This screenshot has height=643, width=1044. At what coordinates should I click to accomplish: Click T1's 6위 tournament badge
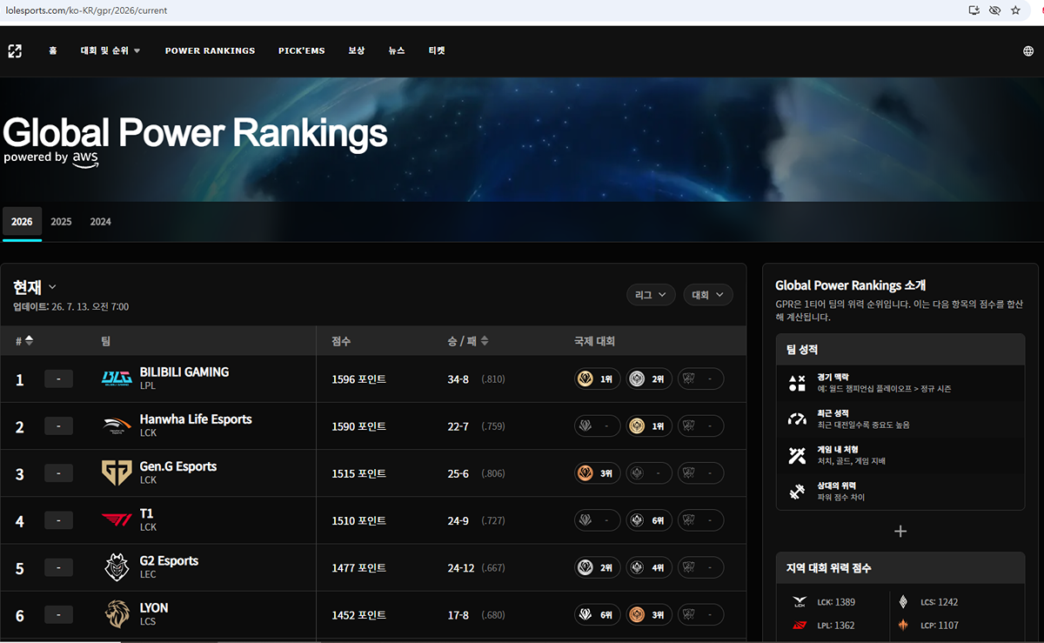coord(649,520)
